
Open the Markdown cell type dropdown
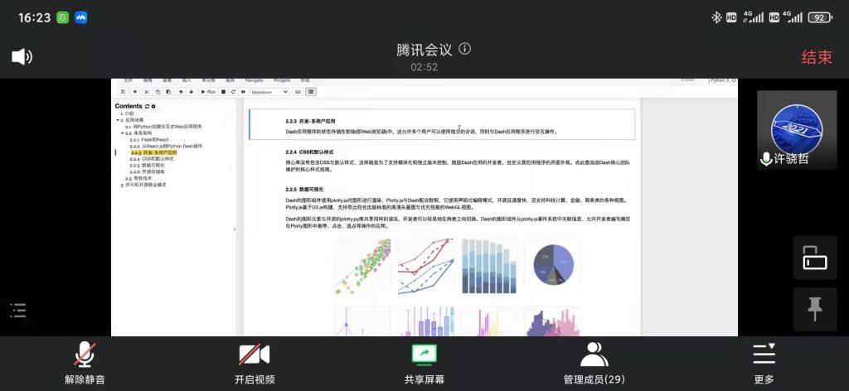(x=269, y=92)
